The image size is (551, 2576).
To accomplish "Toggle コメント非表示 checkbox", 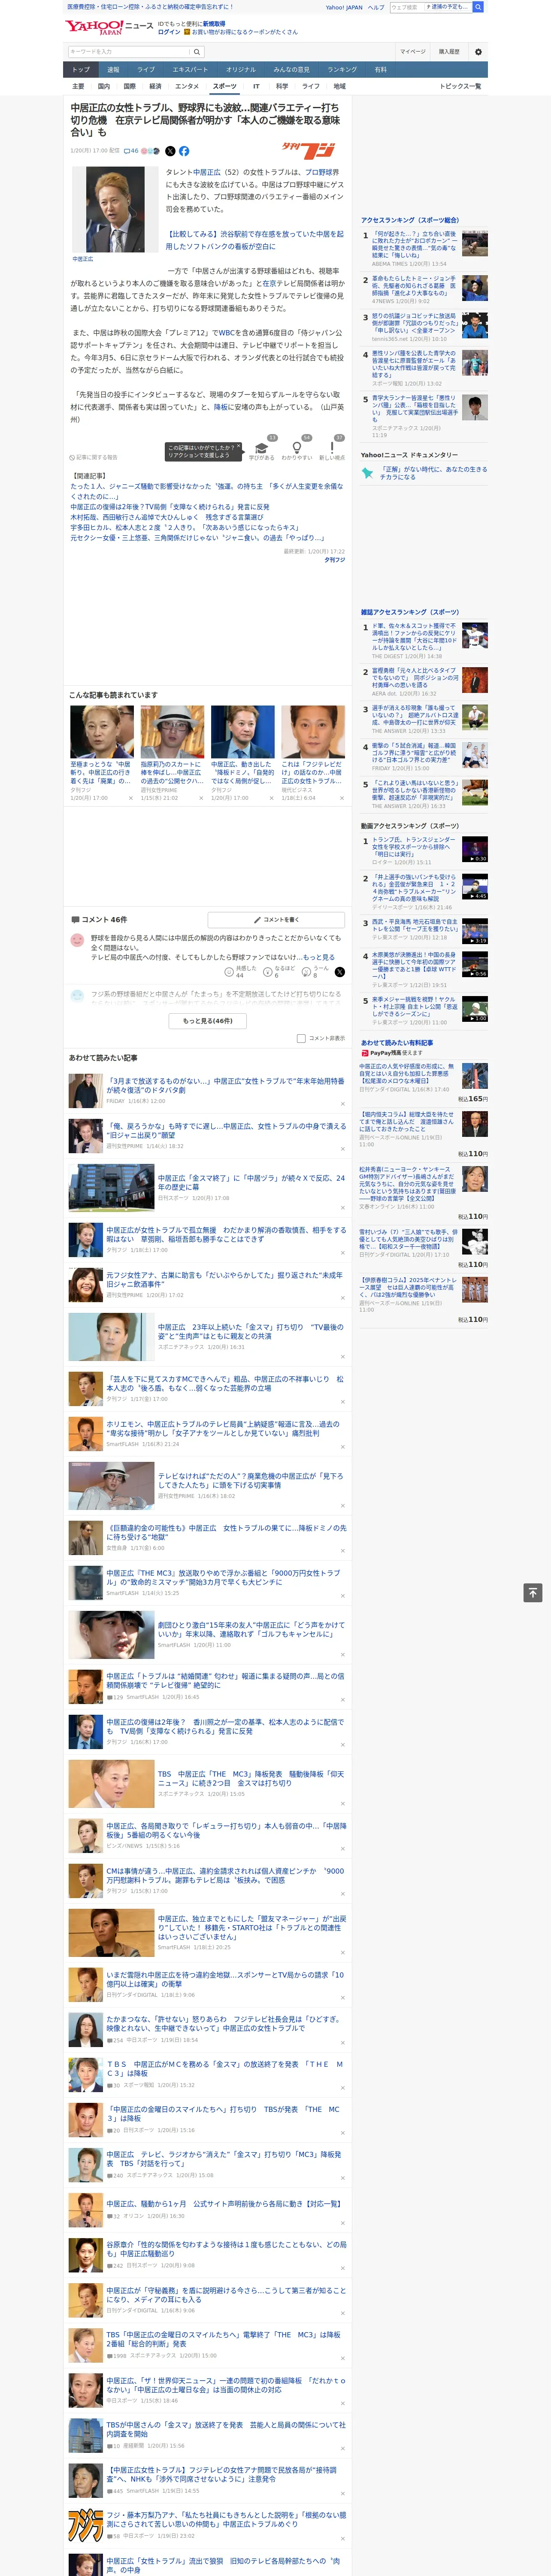I will point(301,1038).
